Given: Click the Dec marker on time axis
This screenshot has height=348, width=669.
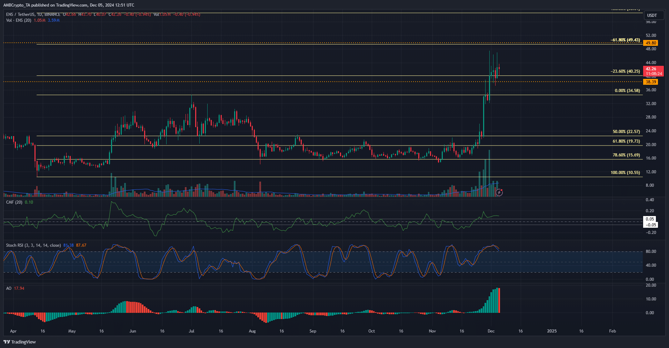Looking at the screenshot, I should pyautogui.click(x=491, y=331).
